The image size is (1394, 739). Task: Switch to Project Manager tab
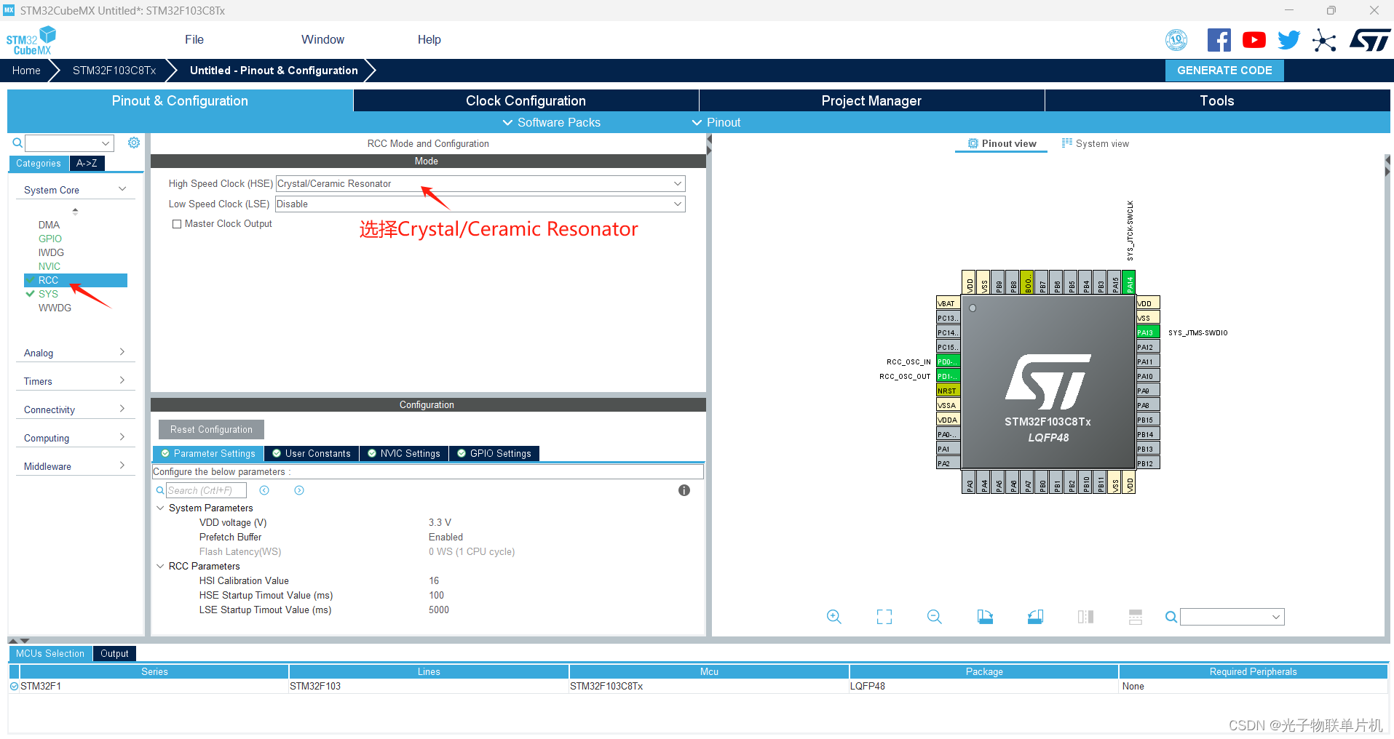[871, 100]
